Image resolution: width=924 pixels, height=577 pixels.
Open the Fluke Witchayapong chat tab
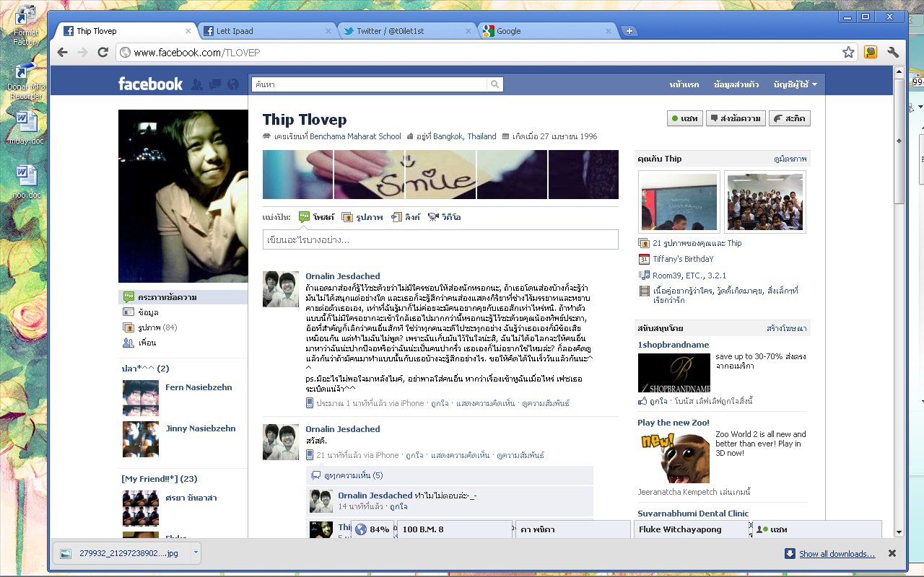click(692, 529)
